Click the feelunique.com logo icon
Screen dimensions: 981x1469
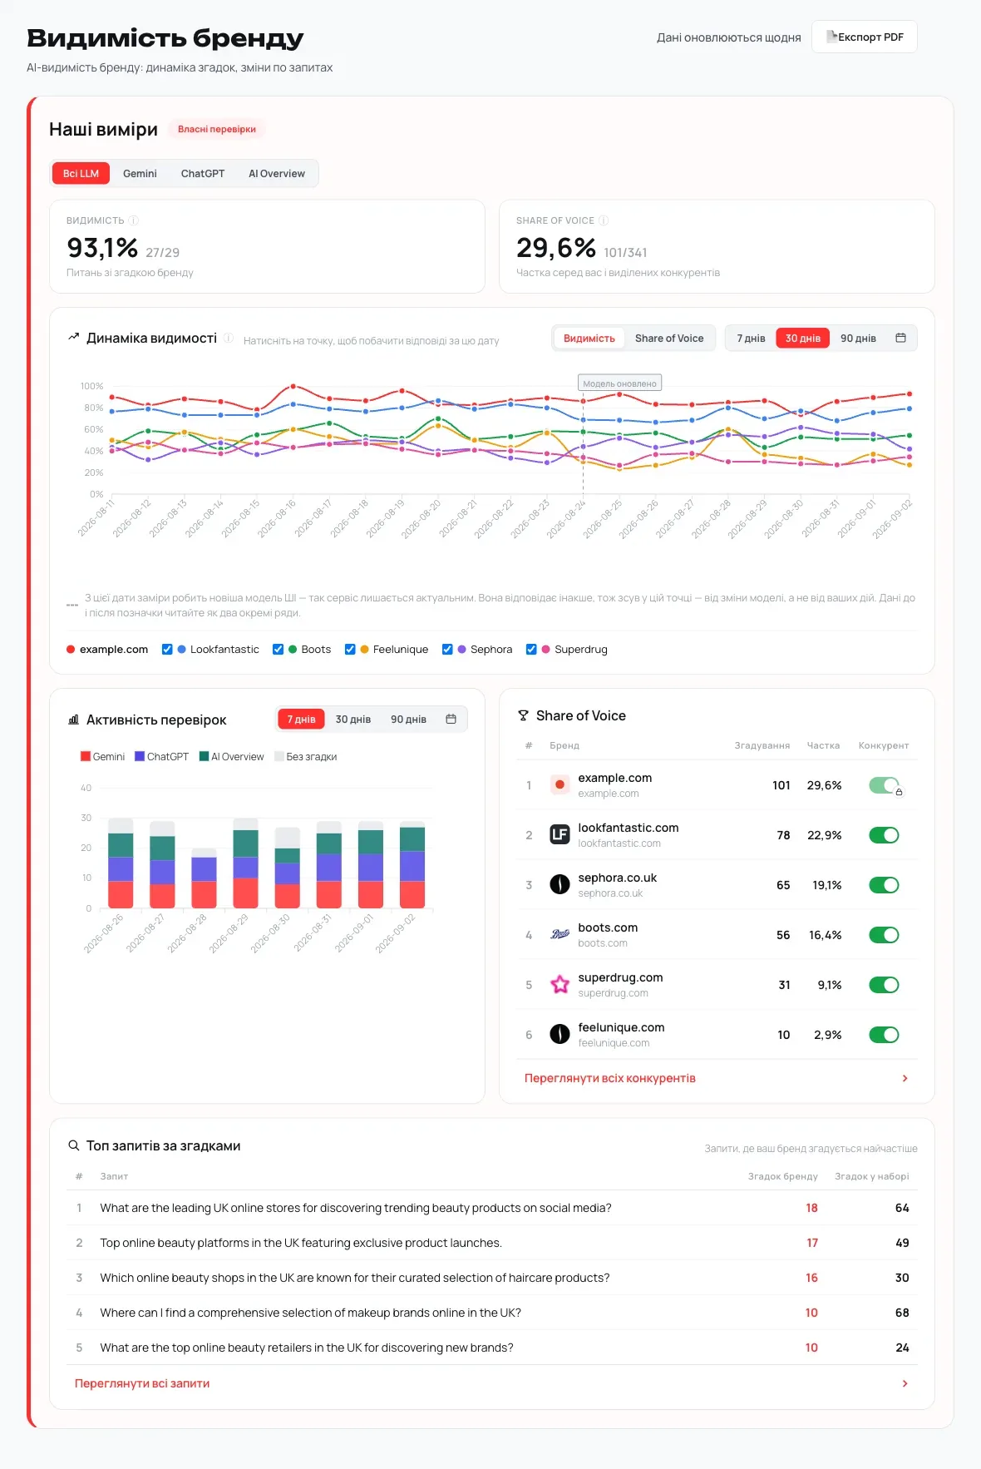[560, 1034]
